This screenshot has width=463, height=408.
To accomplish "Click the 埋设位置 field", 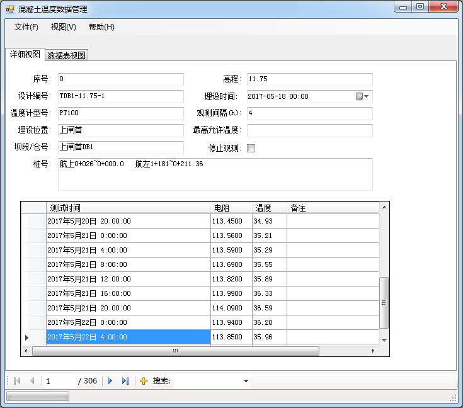I will click(x=121, y=130).
